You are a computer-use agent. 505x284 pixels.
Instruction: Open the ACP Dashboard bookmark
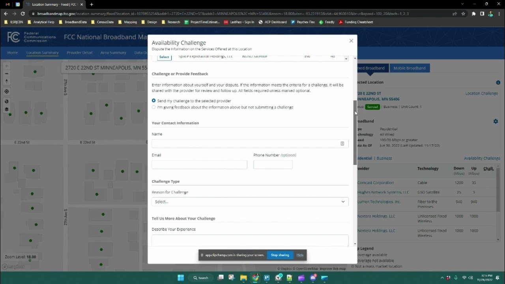point(273,22)
